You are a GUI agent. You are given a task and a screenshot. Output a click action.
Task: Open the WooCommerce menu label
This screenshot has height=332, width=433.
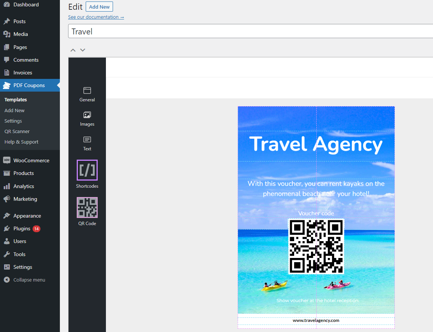31,160
